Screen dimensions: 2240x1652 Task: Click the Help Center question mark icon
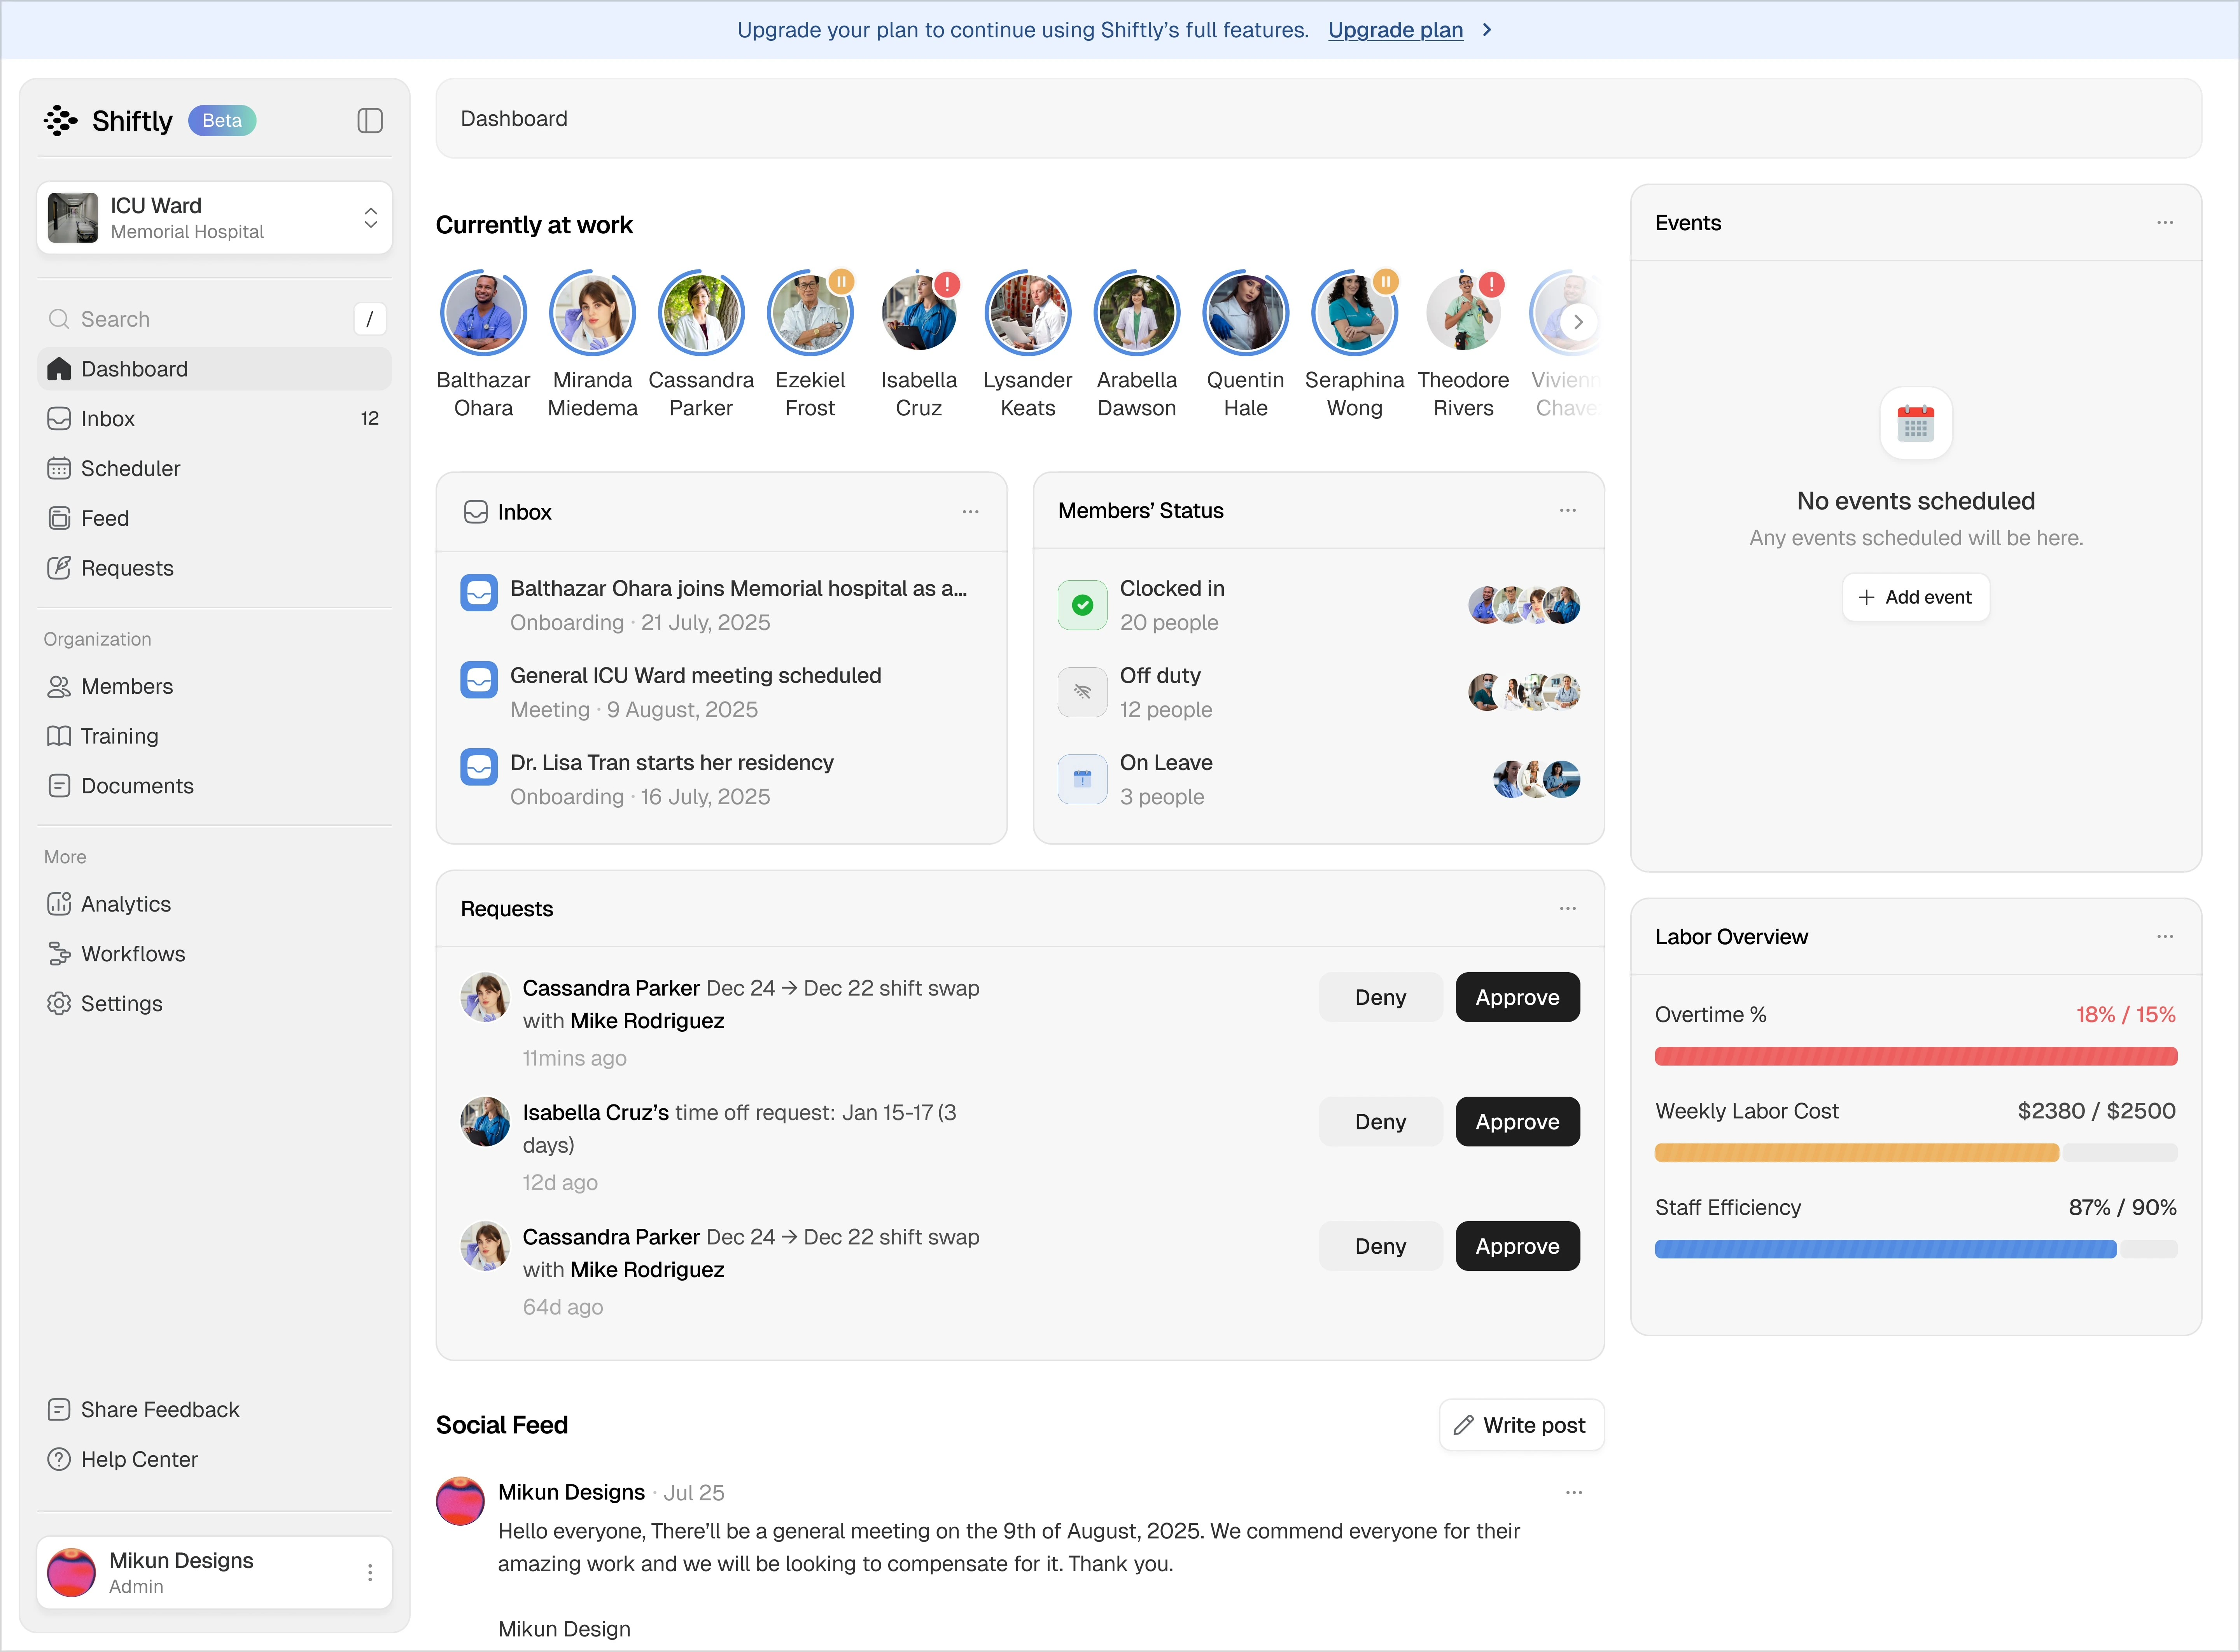[x=59, y=1459]
